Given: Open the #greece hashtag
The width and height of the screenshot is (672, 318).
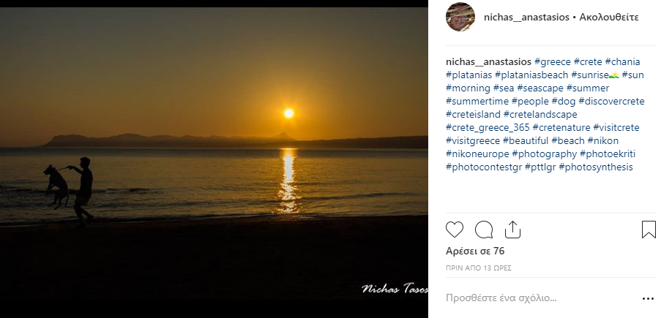Looking at the screenshot, I should coord(553,61).
